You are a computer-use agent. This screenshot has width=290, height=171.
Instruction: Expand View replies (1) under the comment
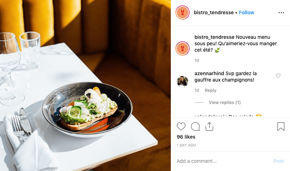pos(225,103)
